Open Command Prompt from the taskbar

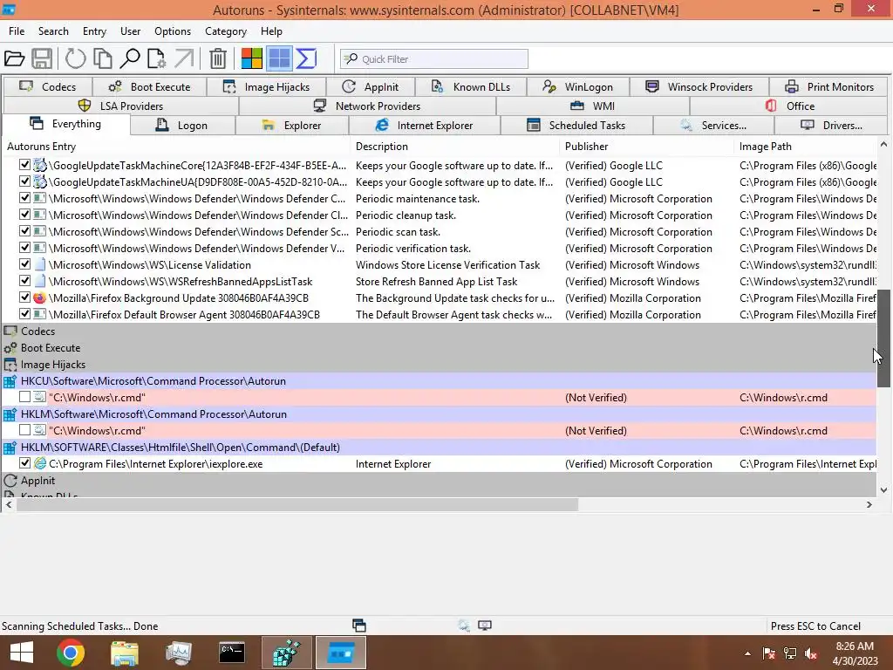(232, 653)
